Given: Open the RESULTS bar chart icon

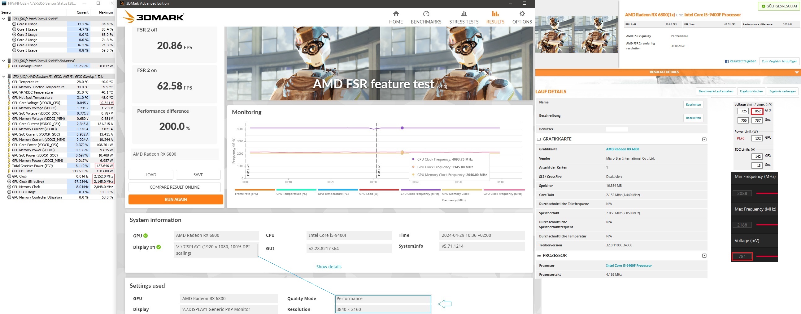Looking at the screenshot, I should click(495, 14).
